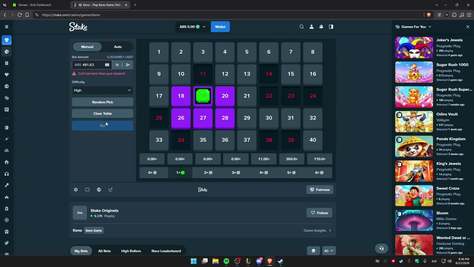474x267 pixels.
Task: Open the Difficulty dropdown set to High
Action: pos(103,90)
